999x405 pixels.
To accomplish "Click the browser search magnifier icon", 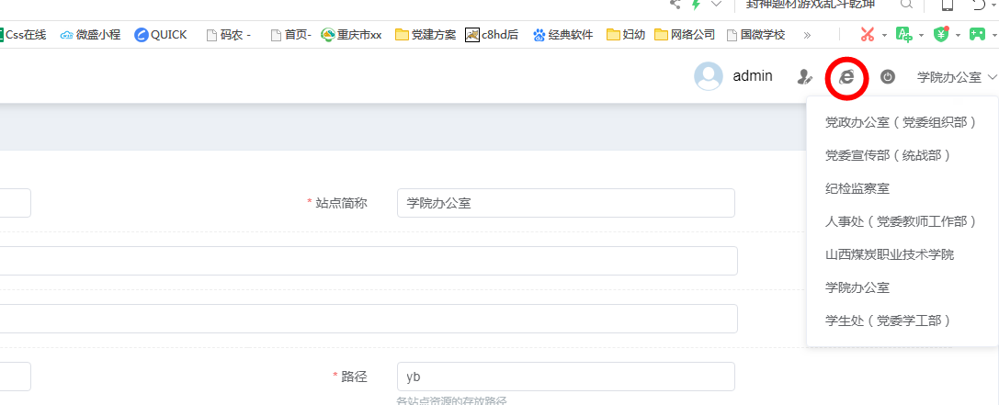I will pos(906,5).
